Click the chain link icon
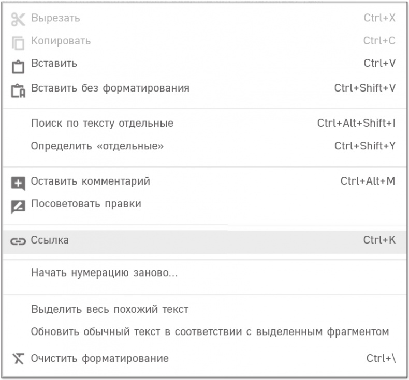This screenshot has height=380, width=409. (18, 241)
